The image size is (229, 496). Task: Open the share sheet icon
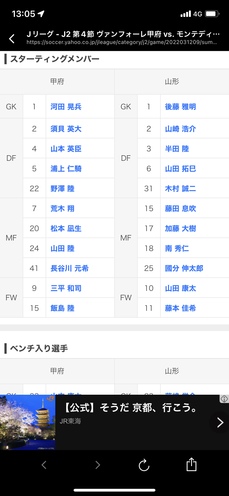[x=191, y=464]
